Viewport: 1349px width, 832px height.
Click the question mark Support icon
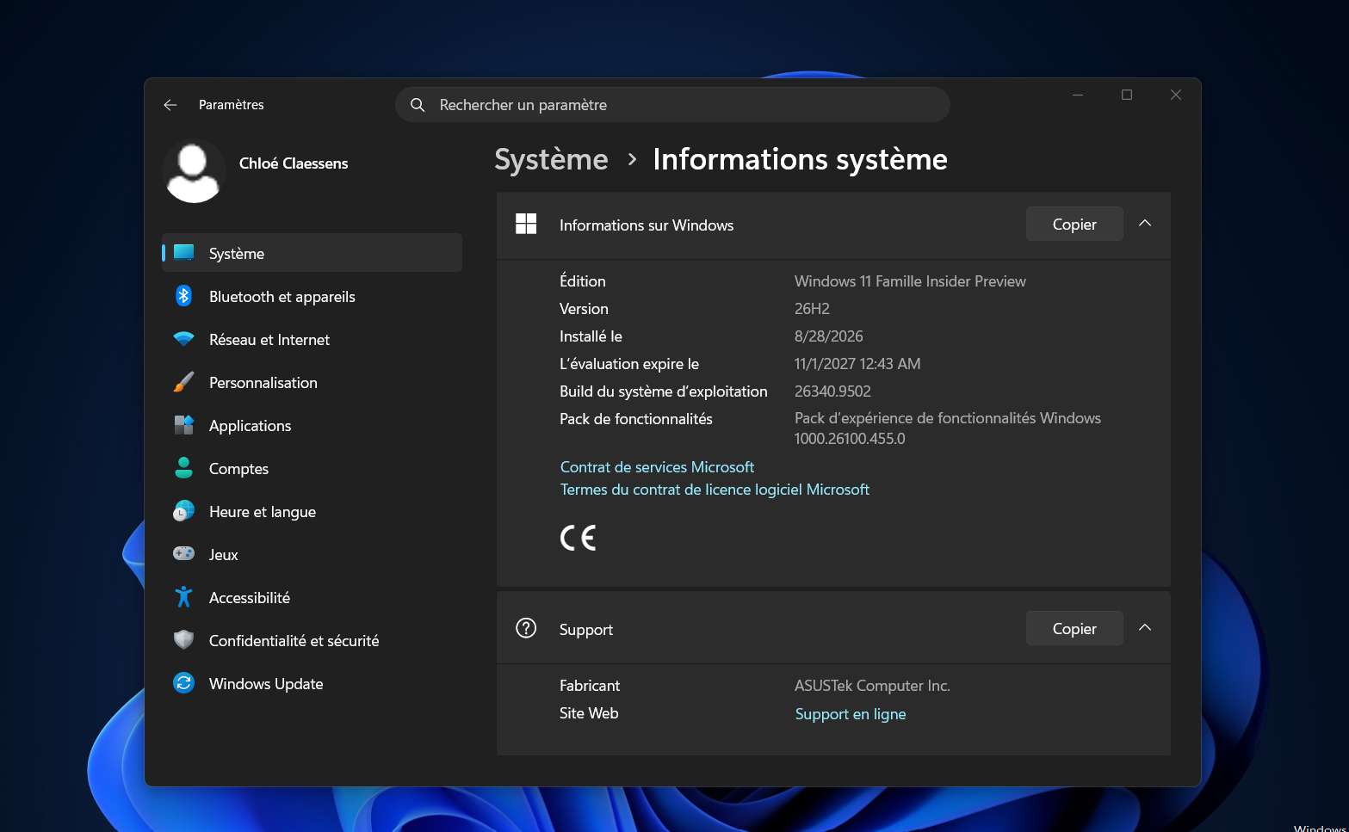[x=526, y=629]
